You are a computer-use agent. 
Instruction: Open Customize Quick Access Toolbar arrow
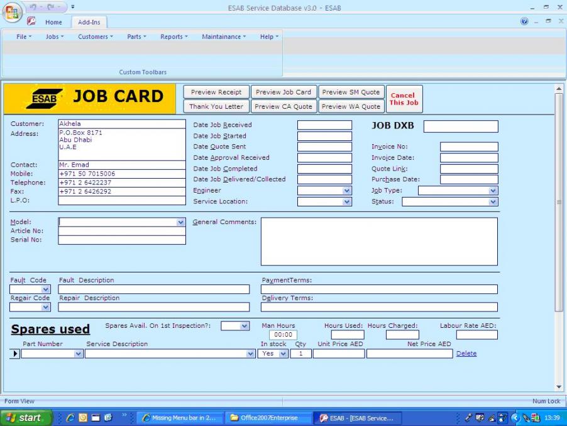pyautogui.click(x=73, y=6)
